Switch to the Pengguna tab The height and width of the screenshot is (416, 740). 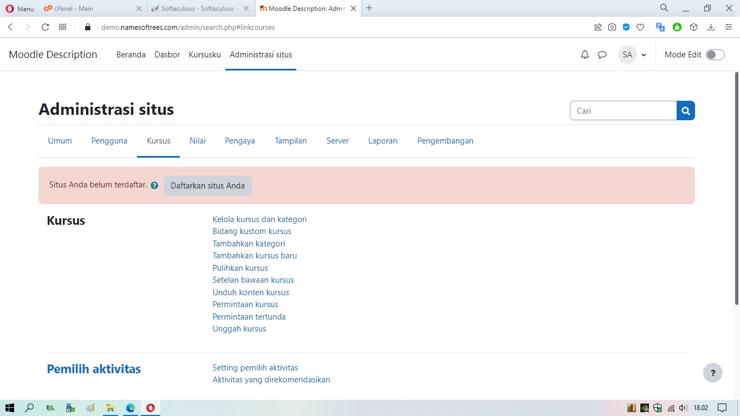pos(109,141)
